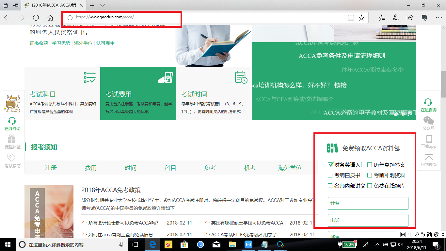Select the 科目 tab under 报考须知
446x251 pixels.
[170, 168]
